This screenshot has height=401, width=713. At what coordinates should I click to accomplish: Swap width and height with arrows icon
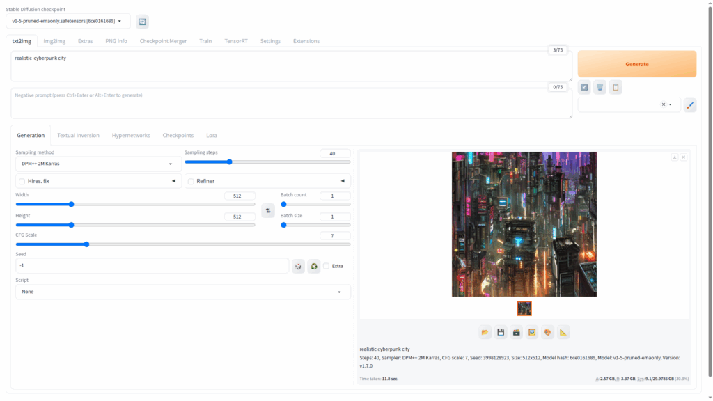pyautogui.click(x=267, y=210)
